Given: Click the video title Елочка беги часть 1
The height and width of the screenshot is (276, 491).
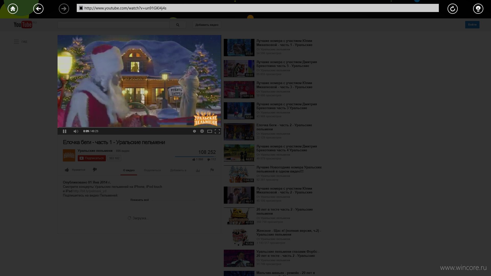Looking at the screenshot, I should tap(114, 142).
